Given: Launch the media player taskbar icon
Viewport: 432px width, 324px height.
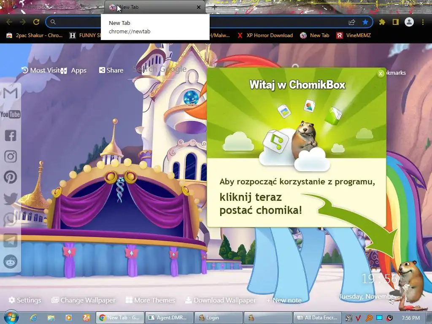Looking at the screenshot, I should pyautogui.click(x=69, y=318).
